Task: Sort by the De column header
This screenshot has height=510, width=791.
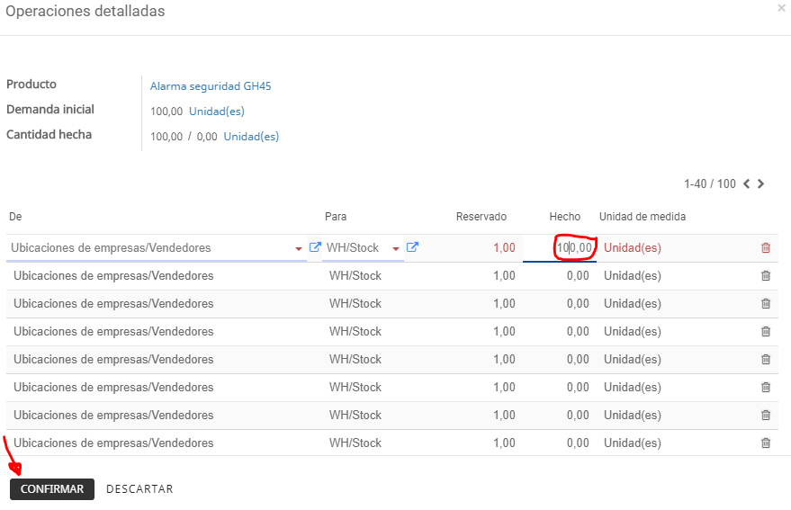Action: click(x=15, y=217)
